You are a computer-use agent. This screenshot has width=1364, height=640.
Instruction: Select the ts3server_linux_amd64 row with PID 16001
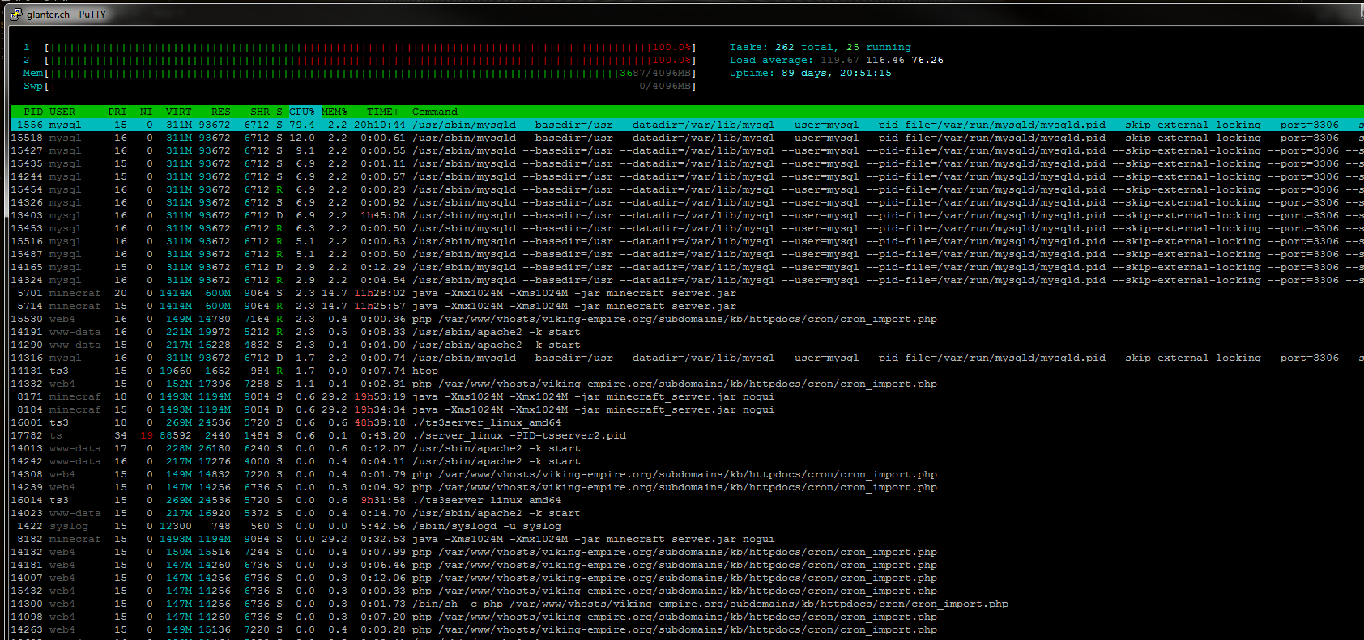click(x=324, y=422)
